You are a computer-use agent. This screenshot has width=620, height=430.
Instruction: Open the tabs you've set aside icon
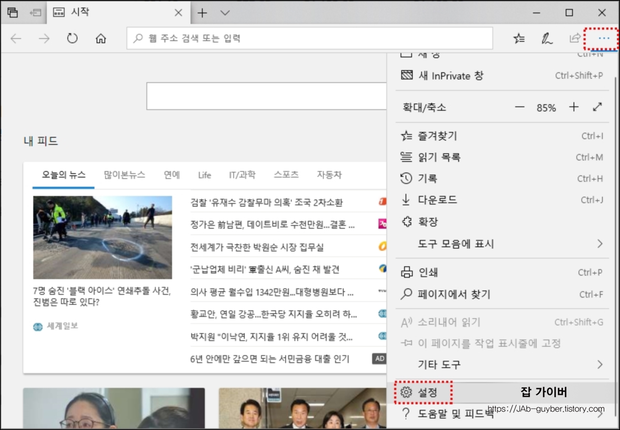coord(13,13)
